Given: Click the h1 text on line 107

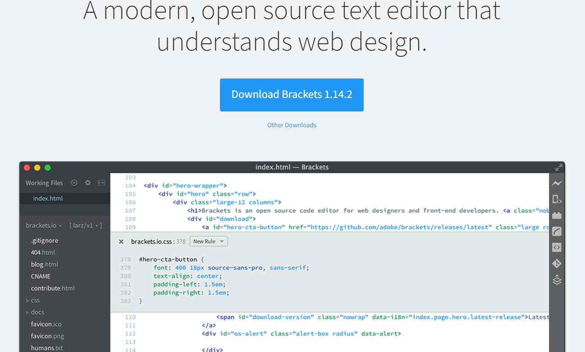Looking at the screenshot, I should coord(350,210).
